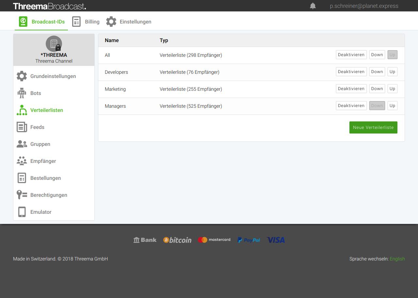Click disabled Down button for Managers
Image resolution: width=418 pixels, height=298 pixels.
click(x=377, y=106)
